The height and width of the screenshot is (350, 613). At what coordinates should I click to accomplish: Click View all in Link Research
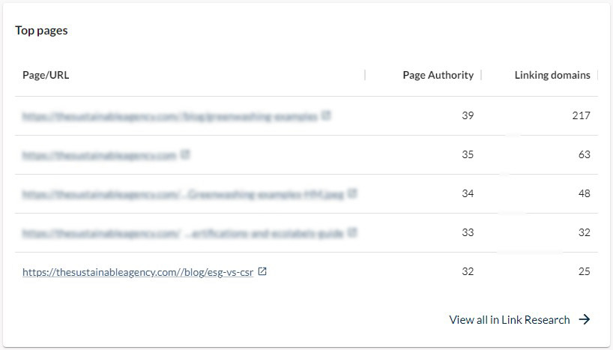[x=510, y=319]
